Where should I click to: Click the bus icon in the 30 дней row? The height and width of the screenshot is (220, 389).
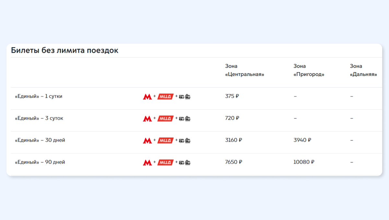(x=182, y=140)
